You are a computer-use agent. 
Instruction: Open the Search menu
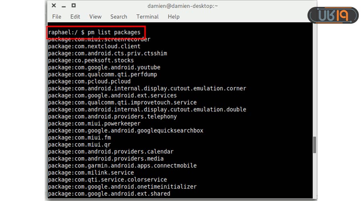[x=119, y=16]
